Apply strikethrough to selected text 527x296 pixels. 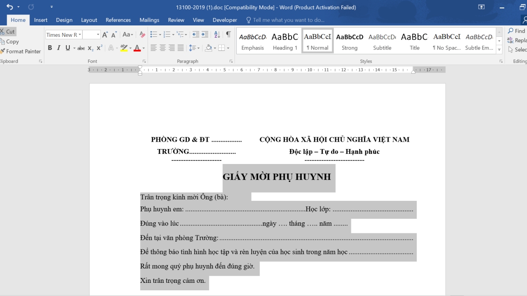tap(81, 48)
